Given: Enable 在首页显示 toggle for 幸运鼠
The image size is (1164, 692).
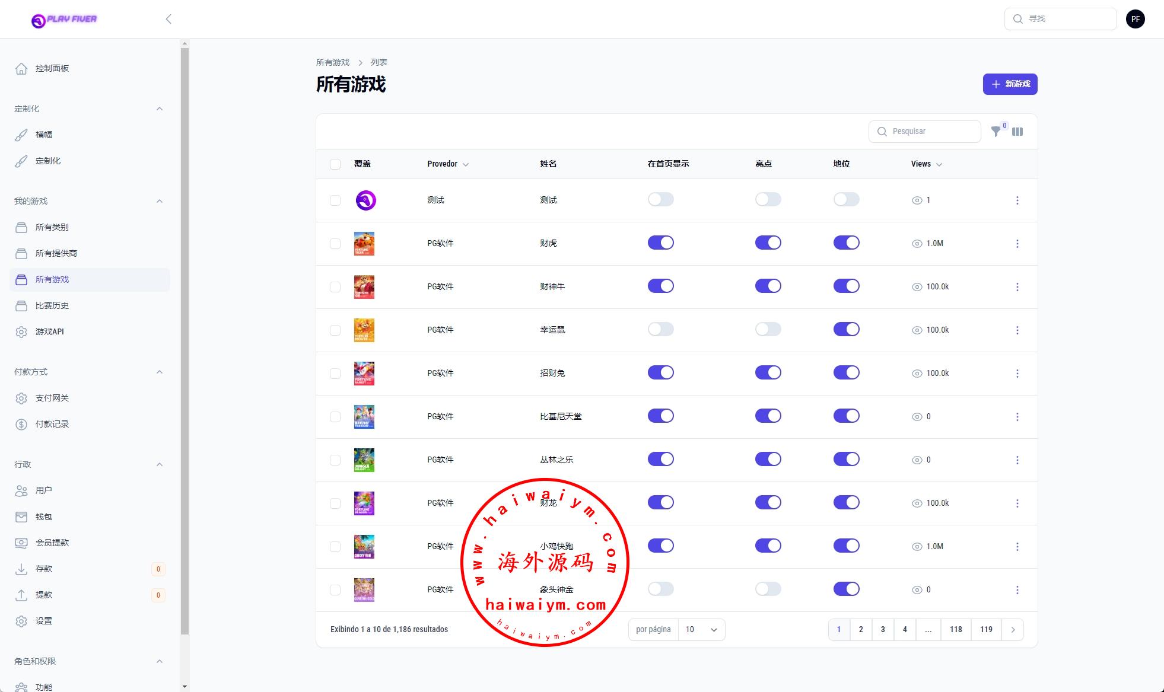Looking at the screenshot, I should [x=660, y=329].
